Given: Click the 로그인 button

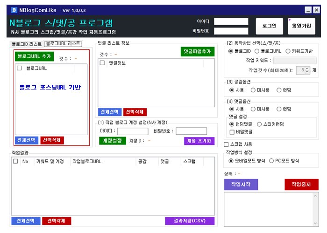Looking at the screenshot, I should tap(269, 26).
